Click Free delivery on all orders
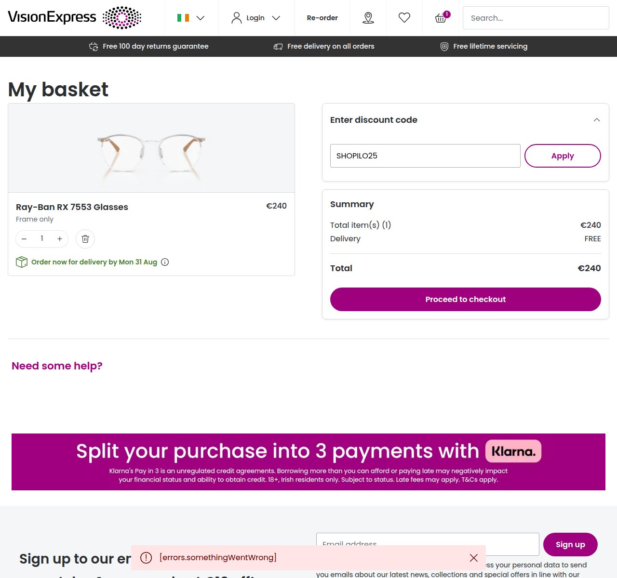 click(324, 46)
